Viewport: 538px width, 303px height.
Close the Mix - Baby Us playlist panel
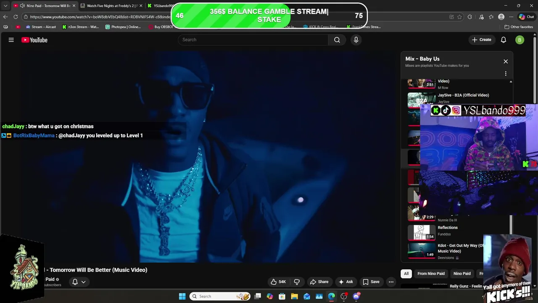506,61
